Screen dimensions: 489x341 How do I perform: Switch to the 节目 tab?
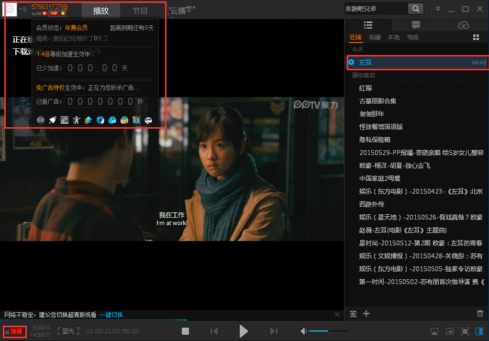(140, 11)
